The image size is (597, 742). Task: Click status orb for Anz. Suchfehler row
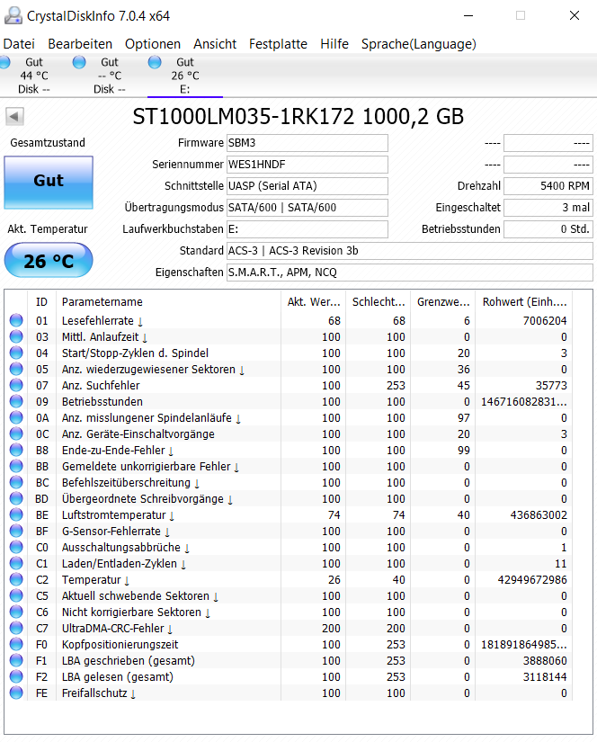point(16,385)
